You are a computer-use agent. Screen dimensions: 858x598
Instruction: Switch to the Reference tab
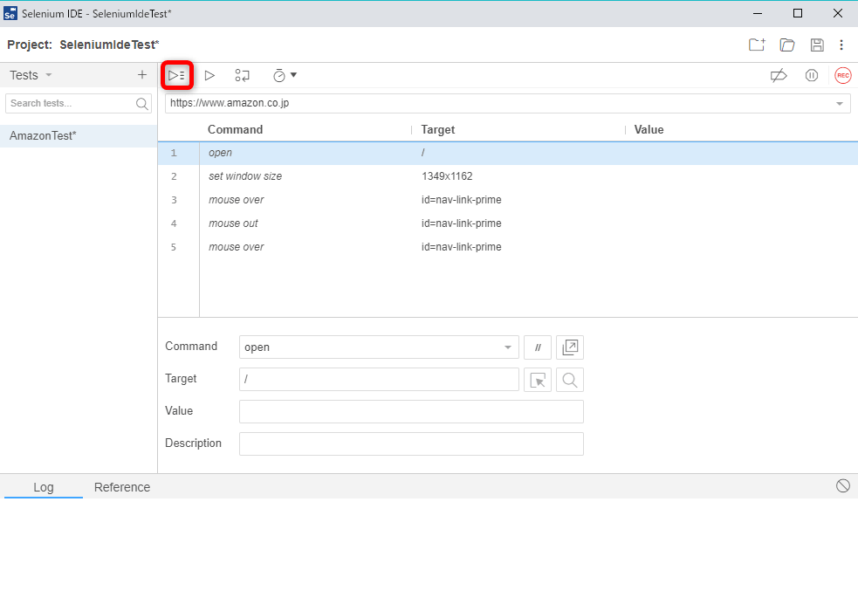tap(122, 487)
